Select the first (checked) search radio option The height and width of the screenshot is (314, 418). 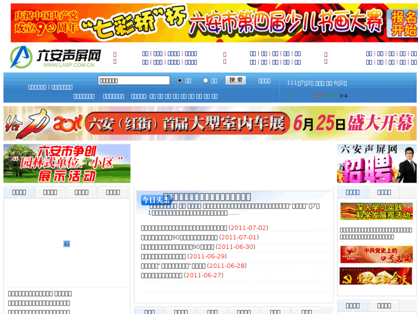(x=179, y=81)
